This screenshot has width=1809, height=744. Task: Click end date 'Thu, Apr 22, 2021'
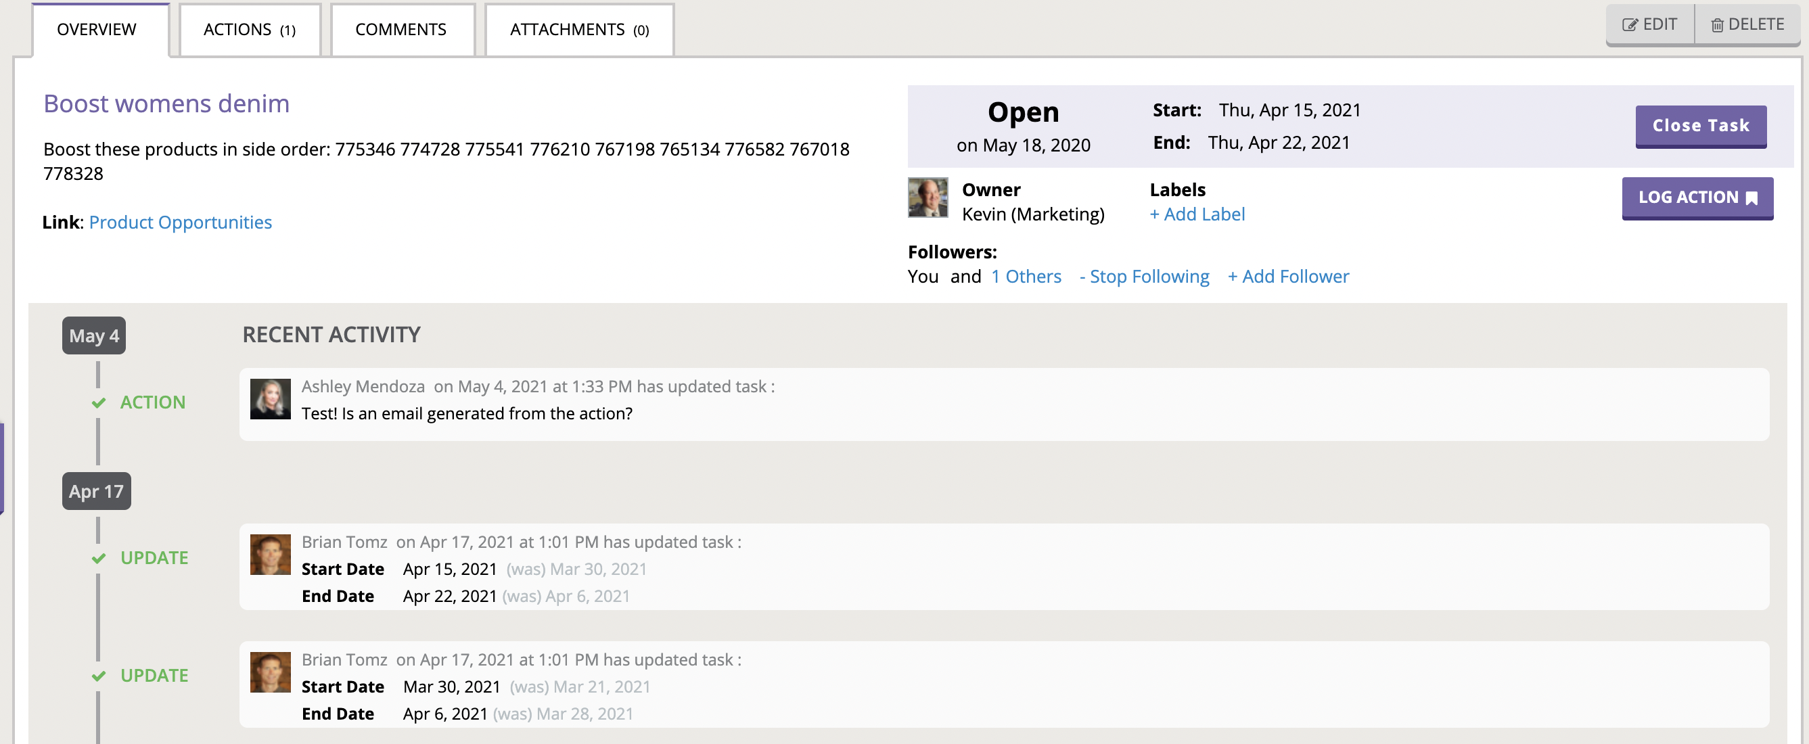[x=1279, y=143]
